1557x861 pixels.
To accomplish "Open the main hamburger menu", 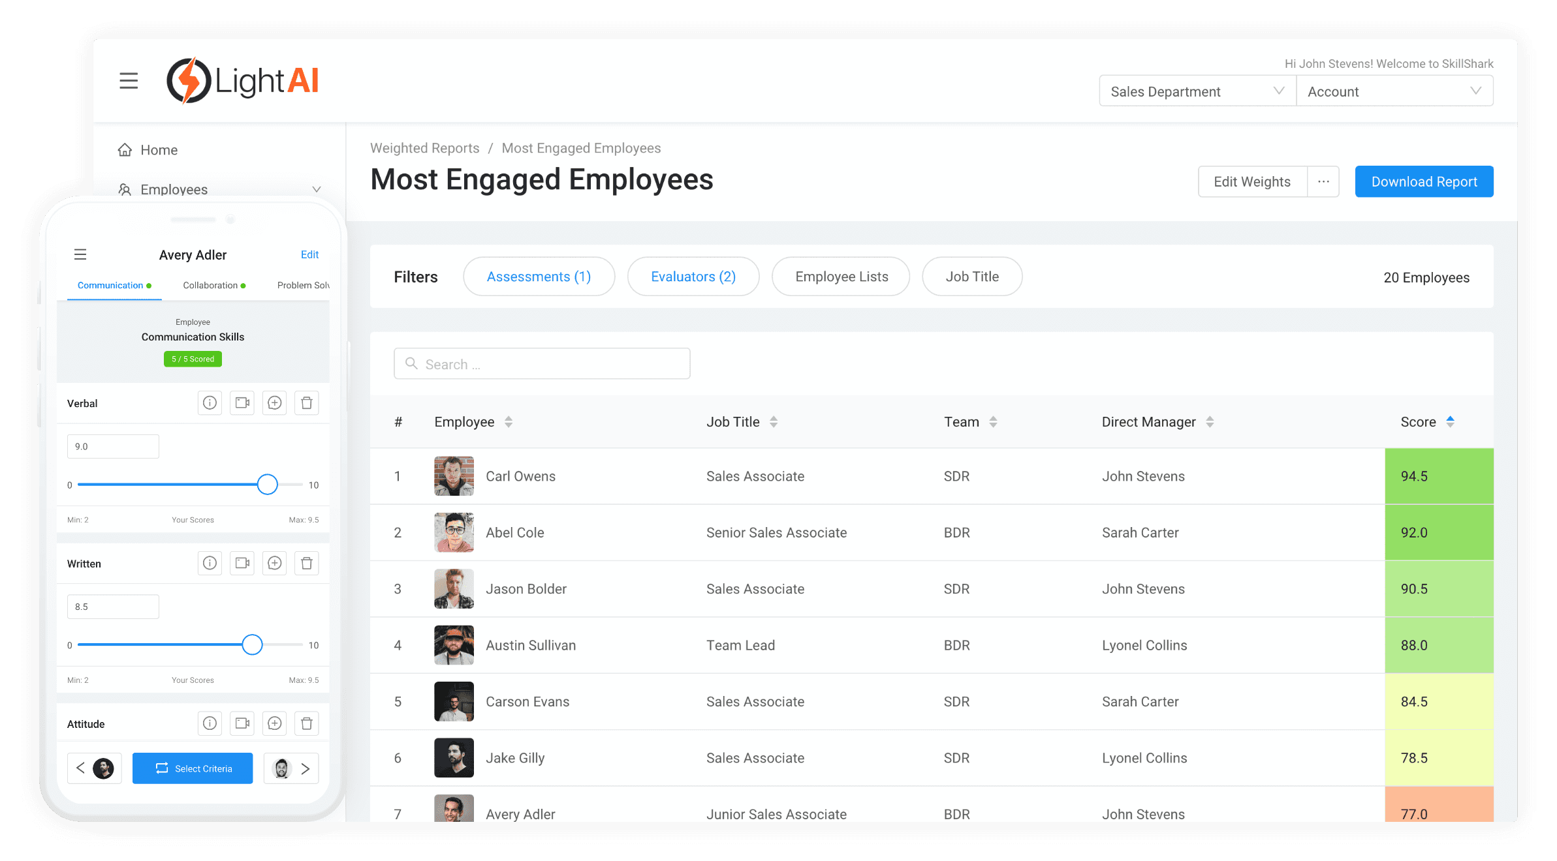I will pyautogui.click(x=129, y=81).
